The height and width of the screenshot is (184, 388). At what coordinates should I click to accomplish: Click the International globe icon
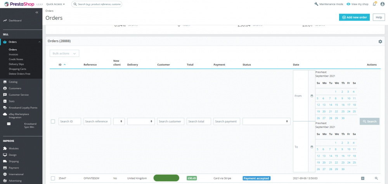point(5,174)
